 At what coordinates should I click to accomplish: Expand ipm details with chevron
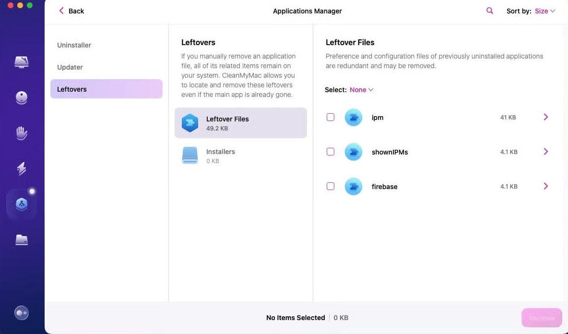coord(545,117)
